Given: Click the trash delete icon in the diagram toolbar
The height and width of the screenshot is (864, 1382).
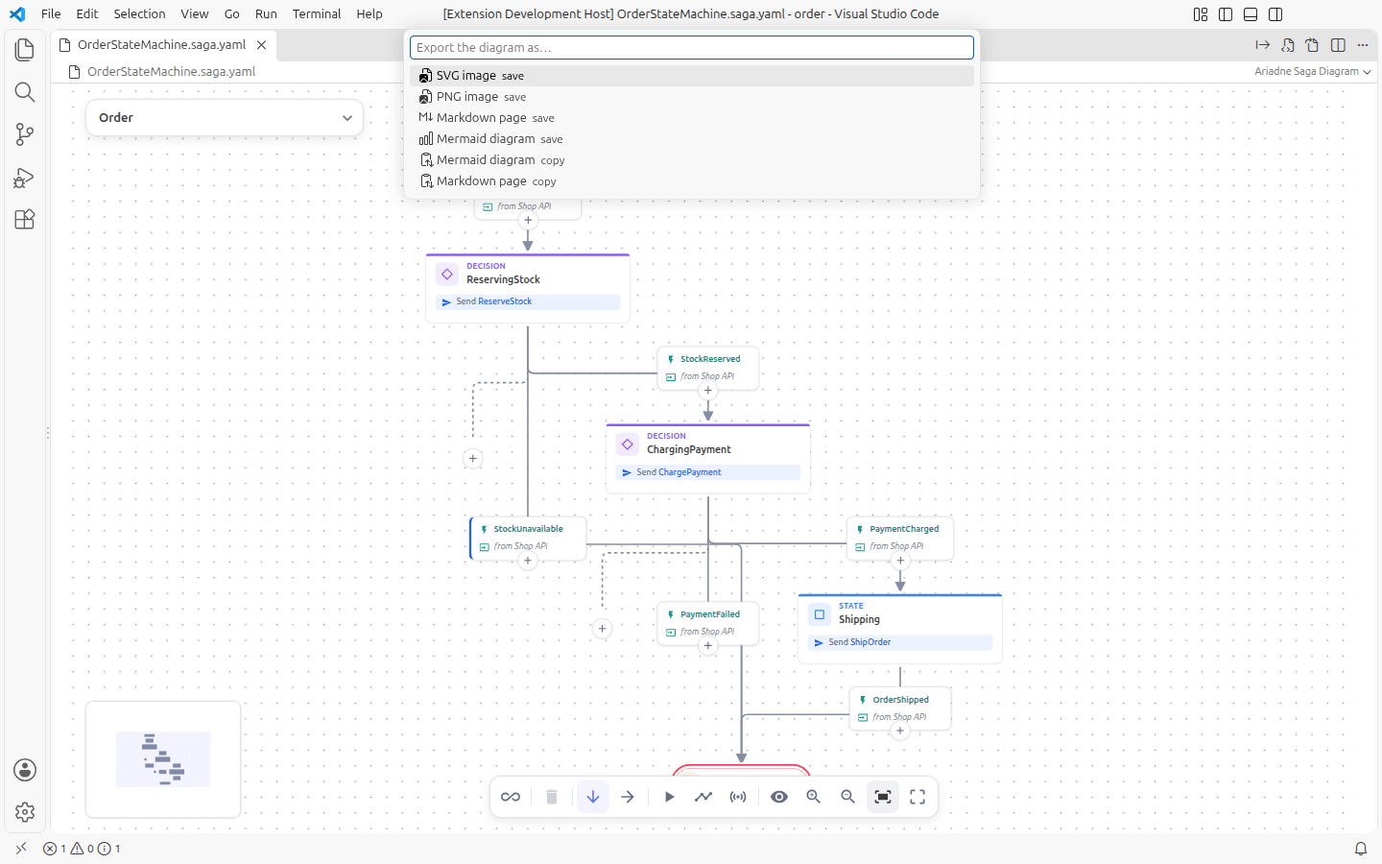Looking at the screenshot, I should click(x=552, y=797).
